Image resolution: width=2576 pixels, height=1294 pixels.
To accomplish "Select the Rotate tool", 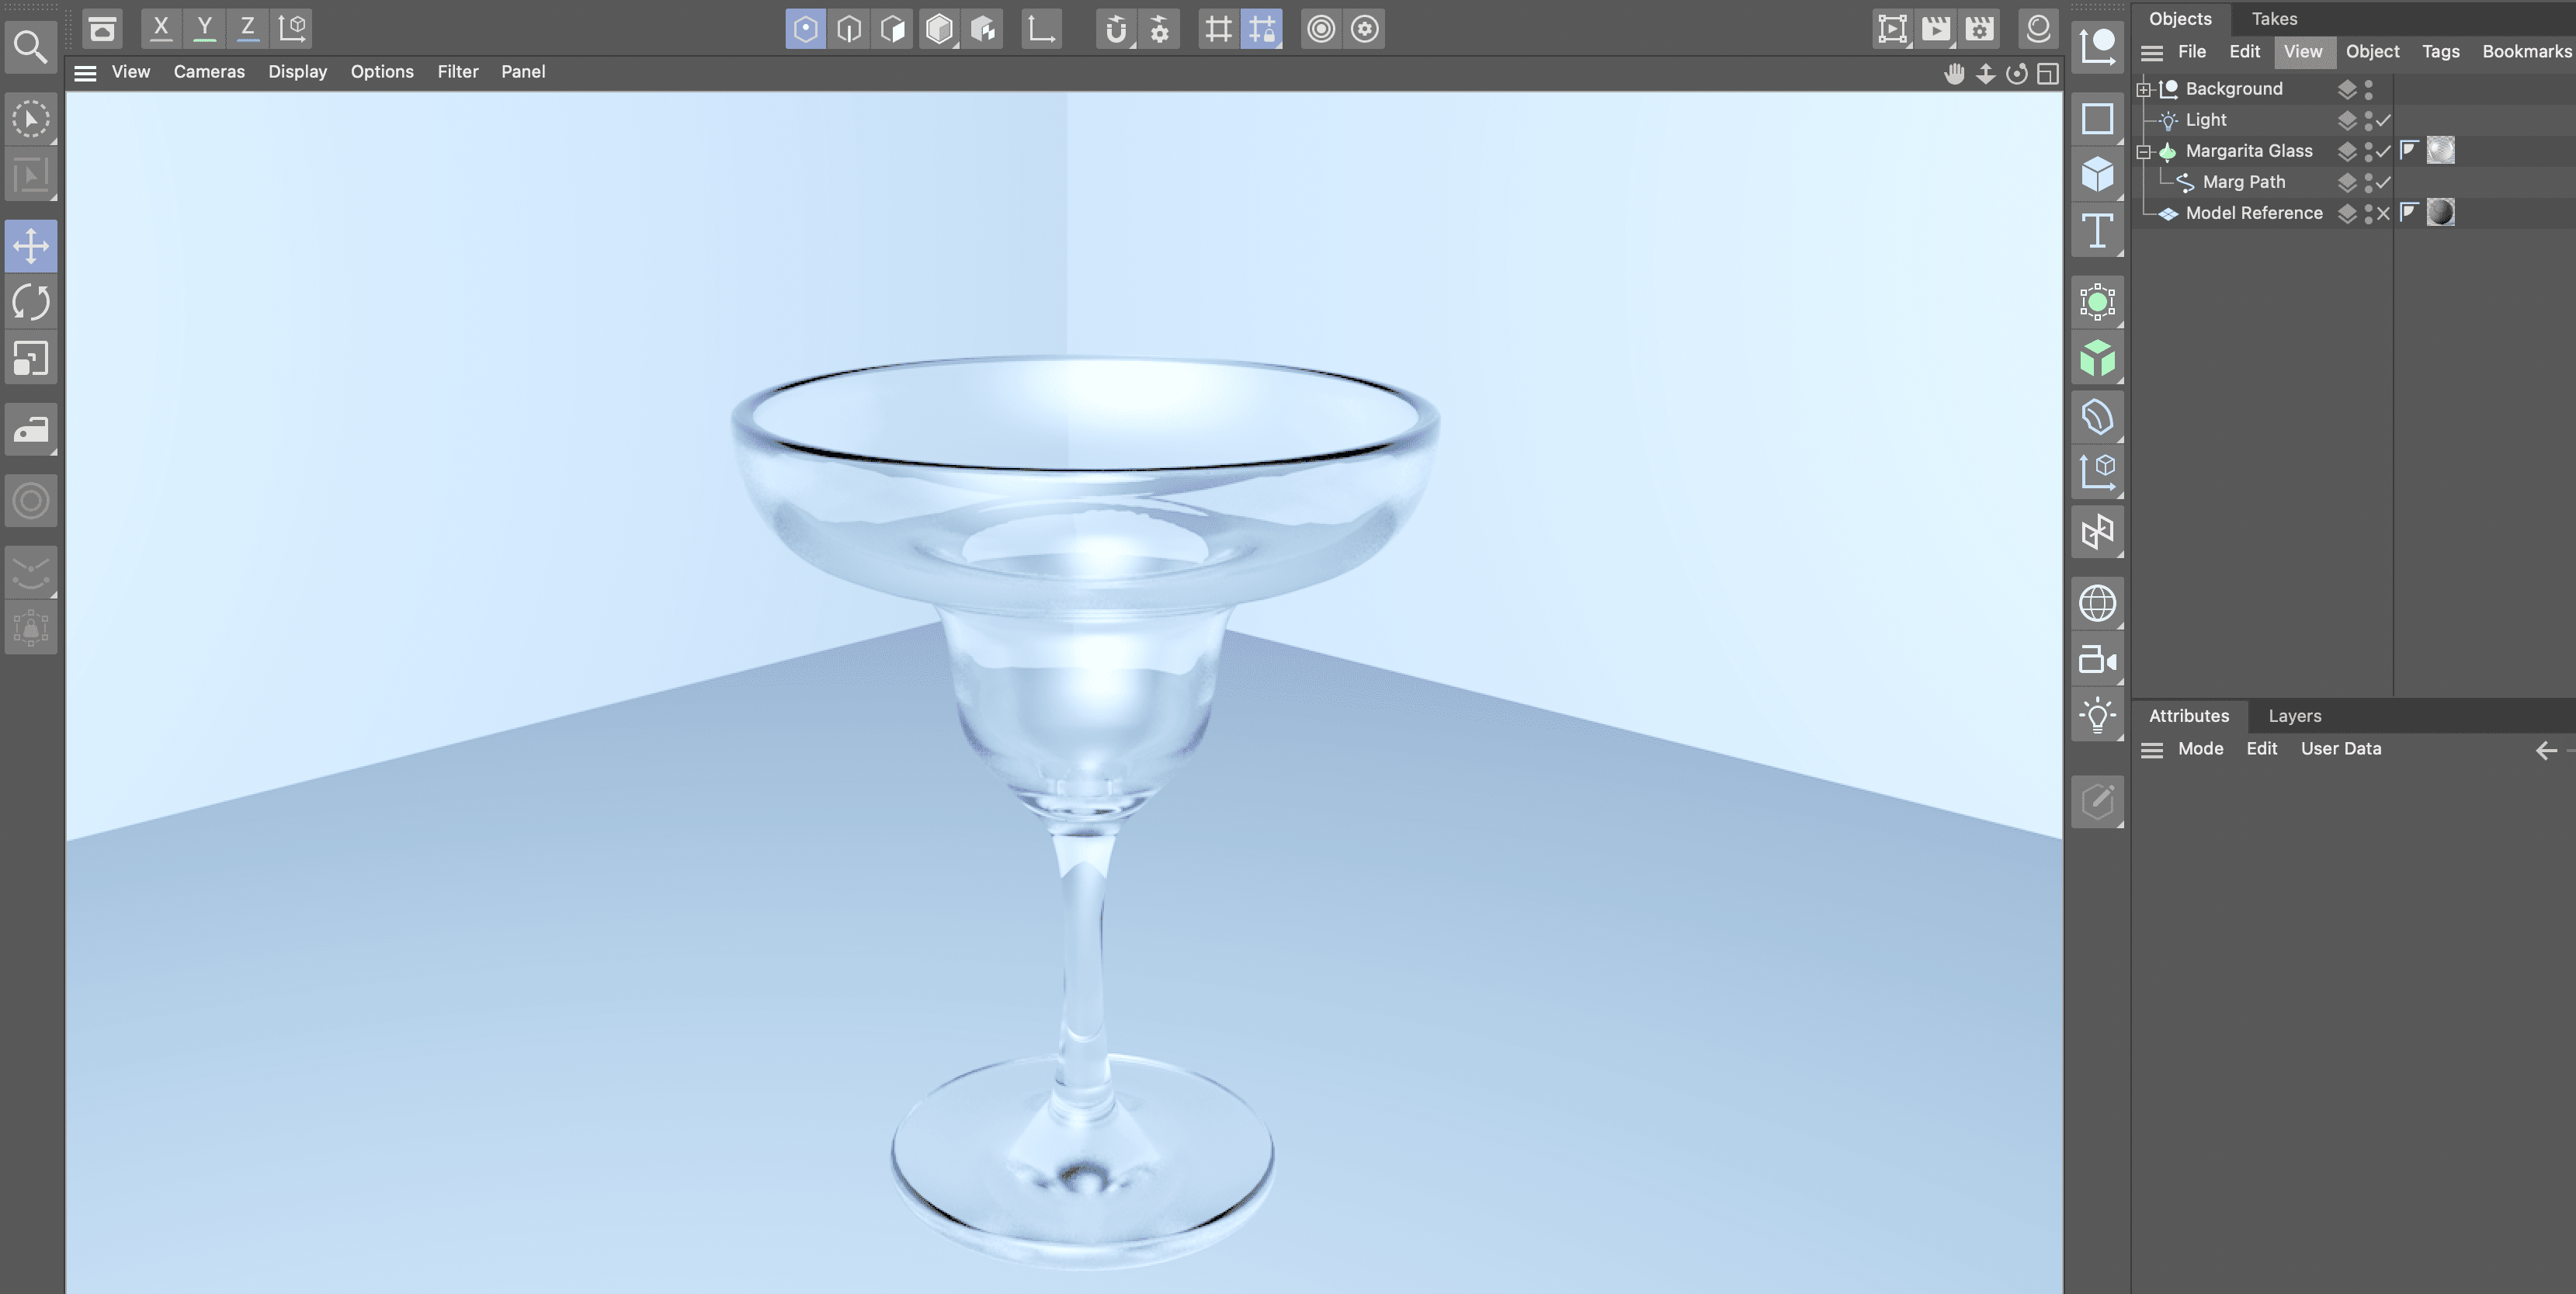I will (x=31, y=302).
